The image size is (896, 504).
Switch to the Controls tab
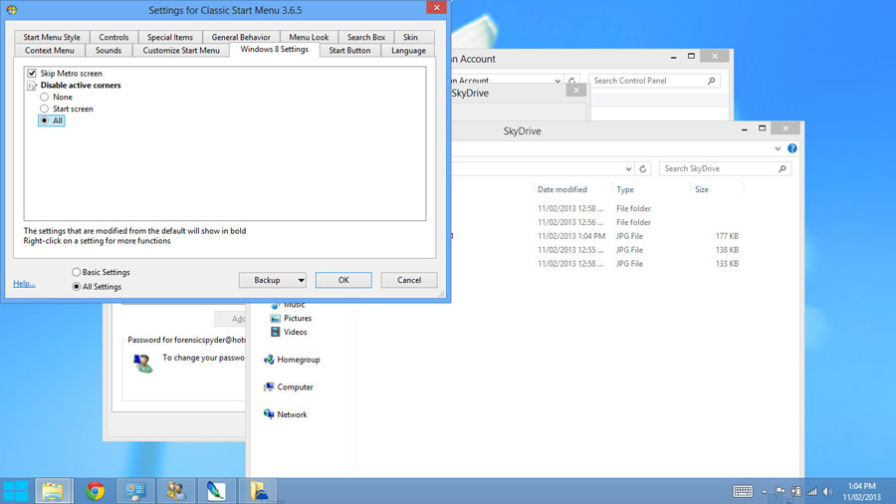click(113, 37)
